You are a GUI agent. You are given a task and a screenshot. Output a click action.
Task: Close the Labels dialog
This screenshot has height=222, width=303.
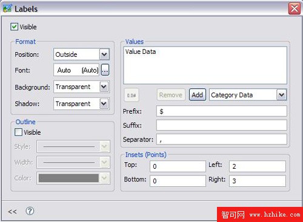tap(295, 8)
